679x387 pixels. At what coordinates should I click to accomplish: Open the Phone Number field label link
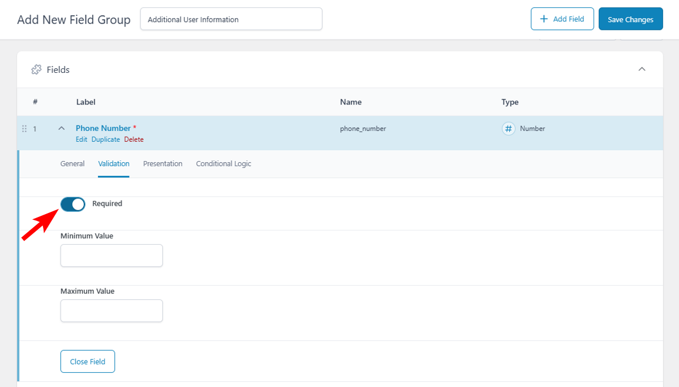click(x=103, y=128)
